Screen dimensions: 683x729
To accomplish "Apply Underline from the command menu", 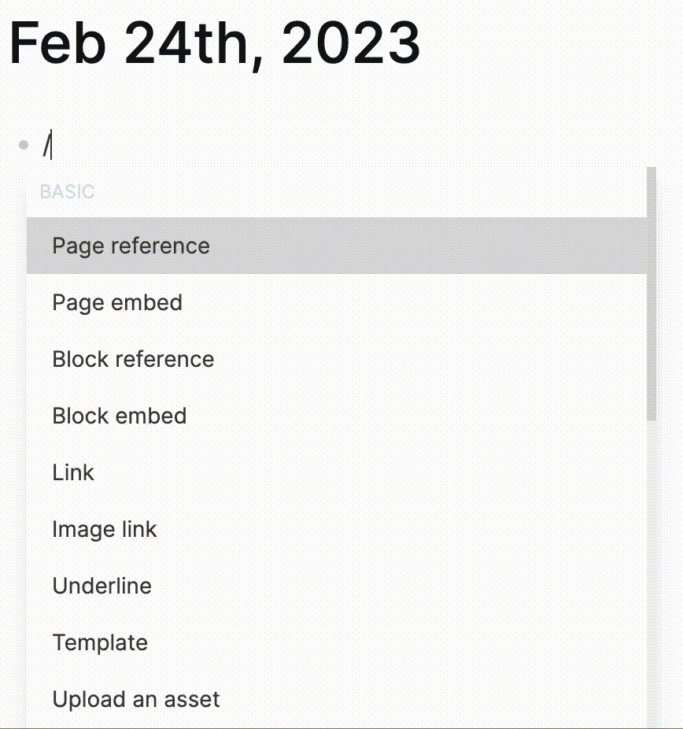I will click(102, 586).
